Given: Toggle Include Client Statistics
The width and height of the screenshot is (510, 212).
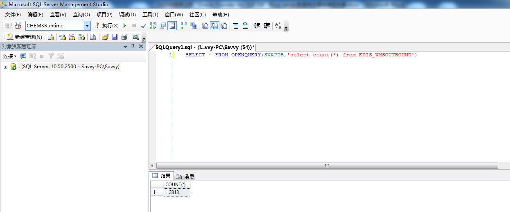Looking at the screenshot, I should click(193, 26).
